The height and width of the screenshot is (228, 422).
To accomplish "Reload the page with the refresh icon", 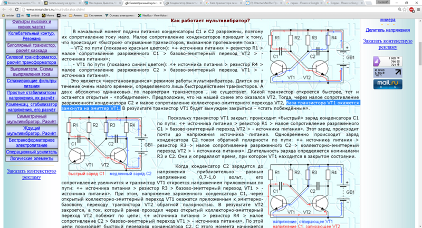I will tap(17, 9).
